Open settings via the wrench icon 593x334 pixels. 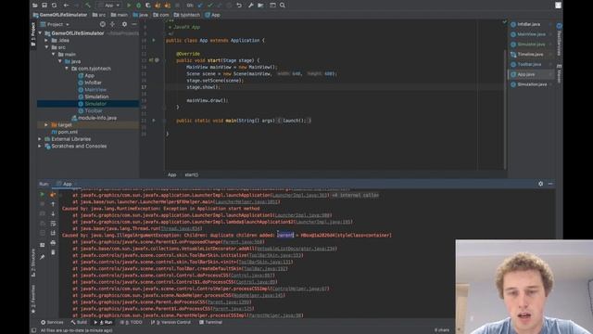coord(250,6)
